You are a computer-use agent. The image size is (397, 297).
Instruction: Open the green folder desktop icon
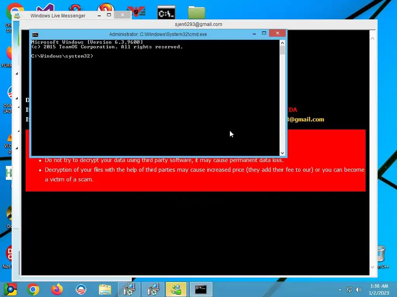(197, 12)
